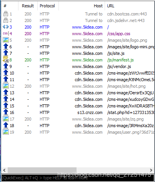Click the upload arrow icon of session 16

(6, 112)
